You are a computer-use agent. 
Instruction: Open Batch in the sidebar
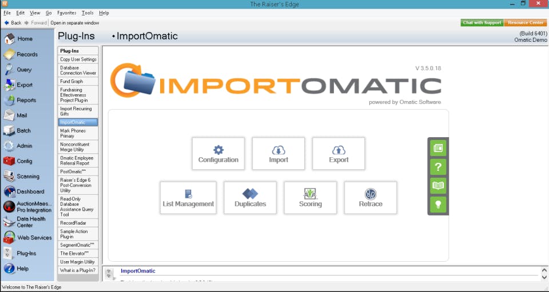tap(18, 130)
